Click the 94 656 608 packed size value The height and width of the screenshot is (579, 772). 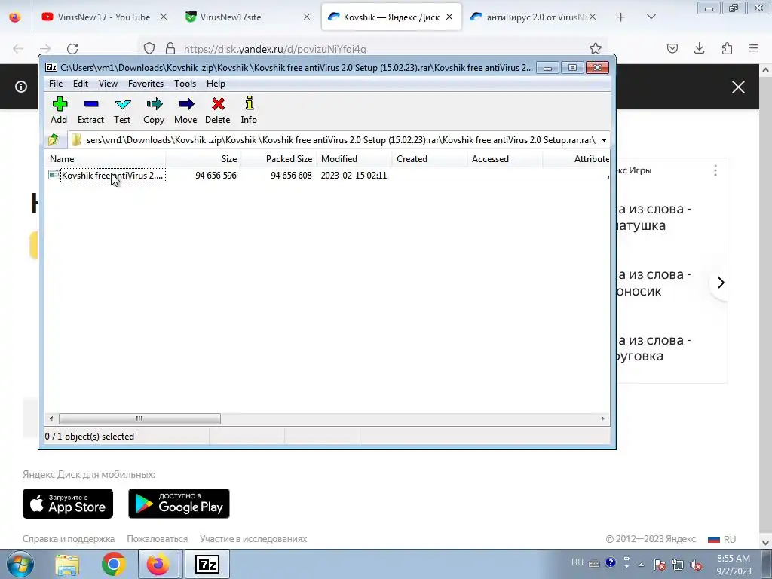coord(291,175)
